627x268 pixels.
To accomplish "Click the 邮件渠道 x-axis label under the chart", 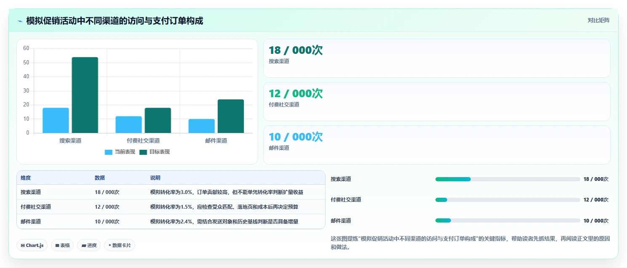I will 216,141.
